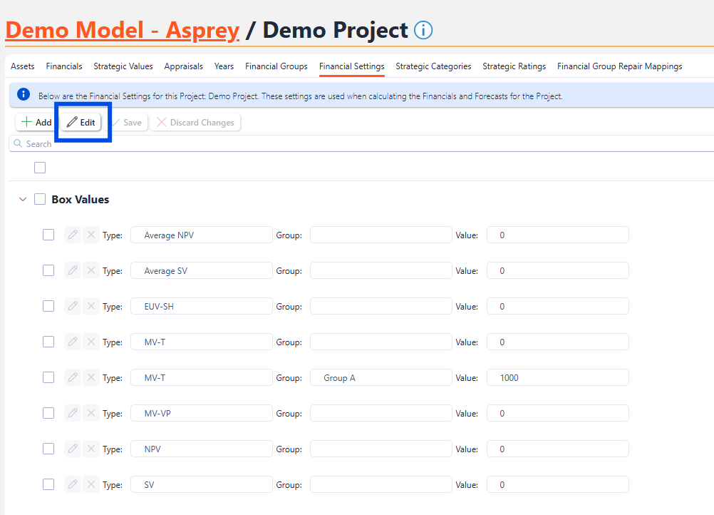
Task: Open the Group field showing Group A
Action: point(381,377)
